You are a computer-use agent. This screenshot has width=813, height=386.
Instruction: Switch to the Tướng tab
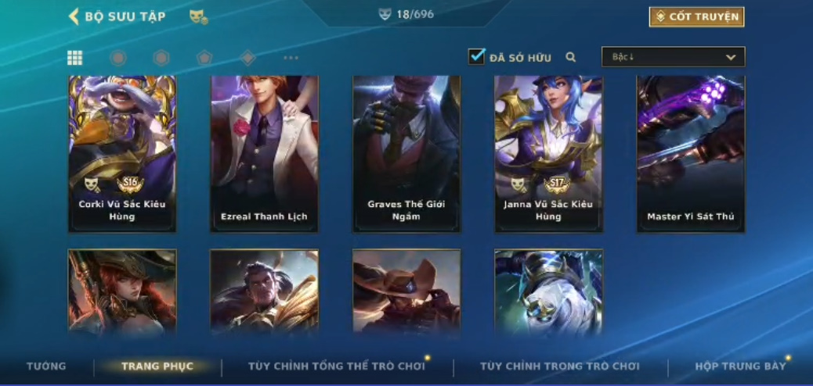pos(46,366)
